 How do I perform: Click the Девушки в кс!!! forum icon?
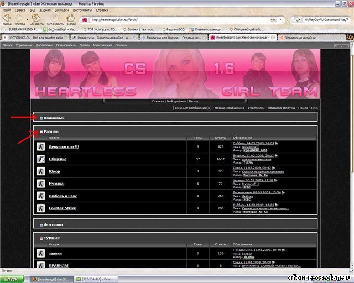pyautogui.click(x=40, y=146)
